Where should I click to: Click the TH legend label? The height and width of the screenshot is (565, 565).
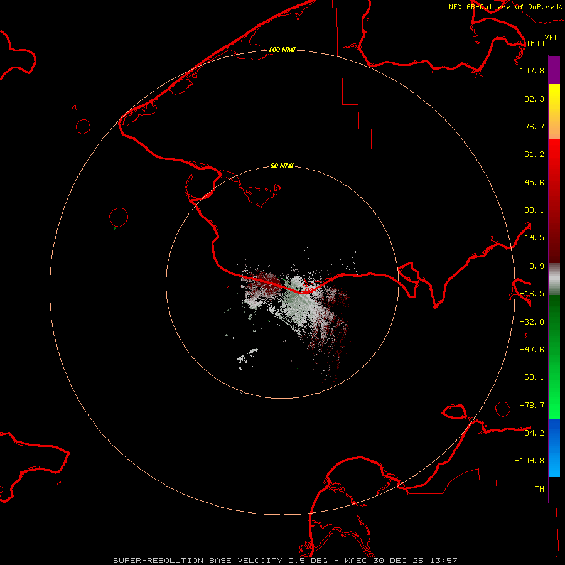click(539, 489)
